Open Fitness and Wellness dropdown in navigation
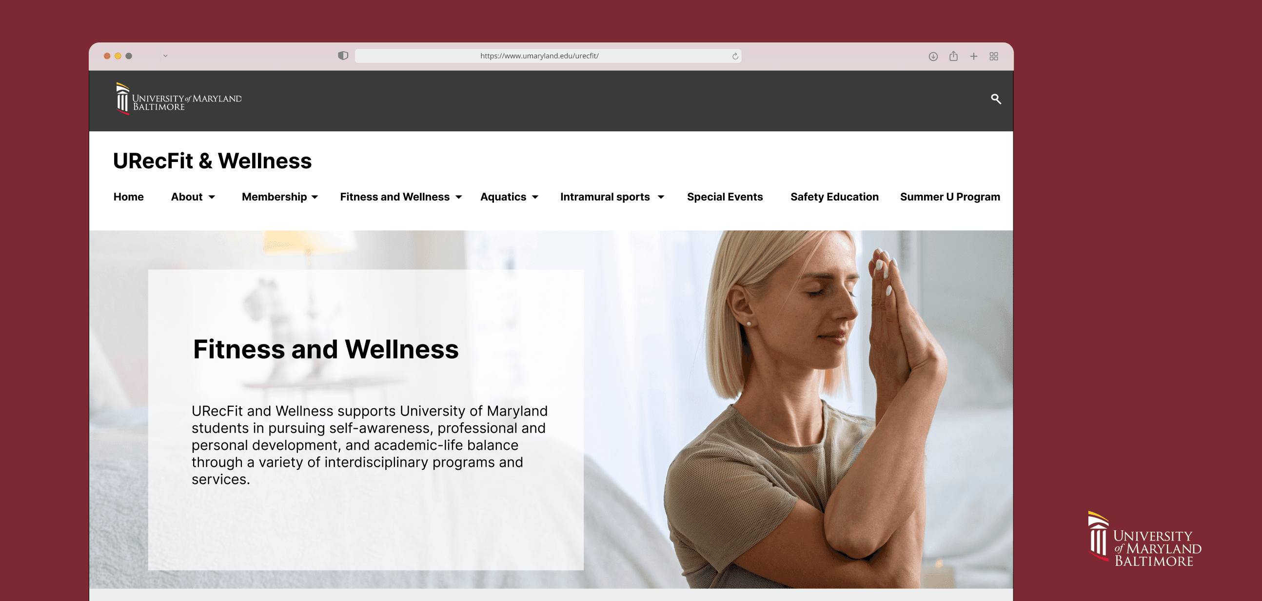Viewport: 1262px width, 601px height. tap(401, 197)
